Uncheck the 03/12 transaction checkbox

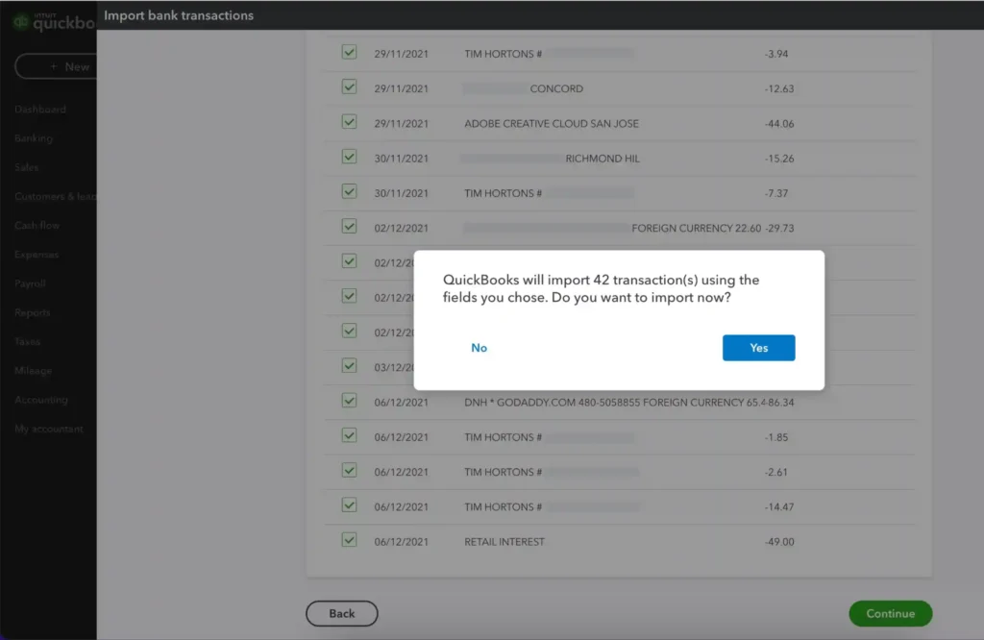(350, 365)
